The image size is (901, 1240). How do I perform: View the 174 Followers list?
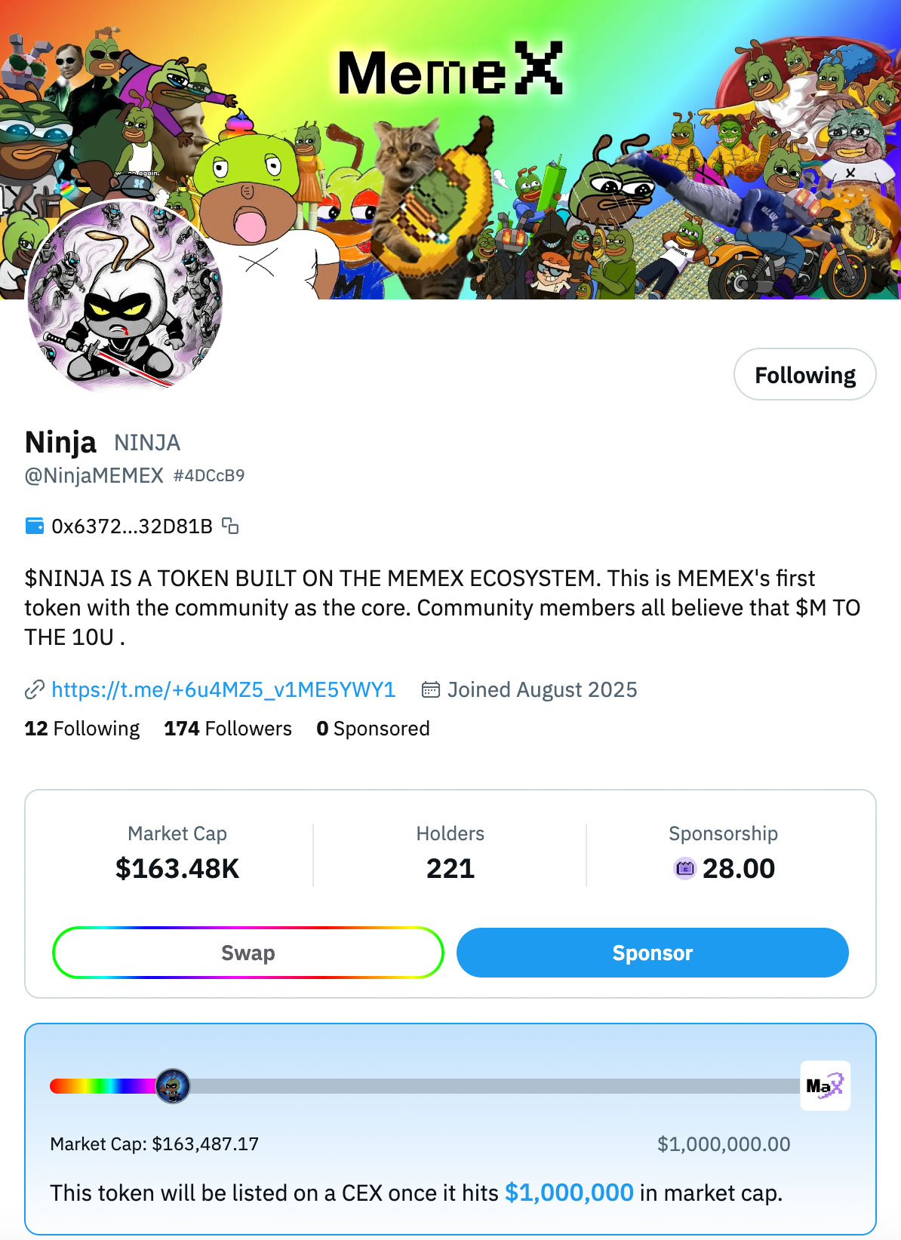[x=228, y=729]
